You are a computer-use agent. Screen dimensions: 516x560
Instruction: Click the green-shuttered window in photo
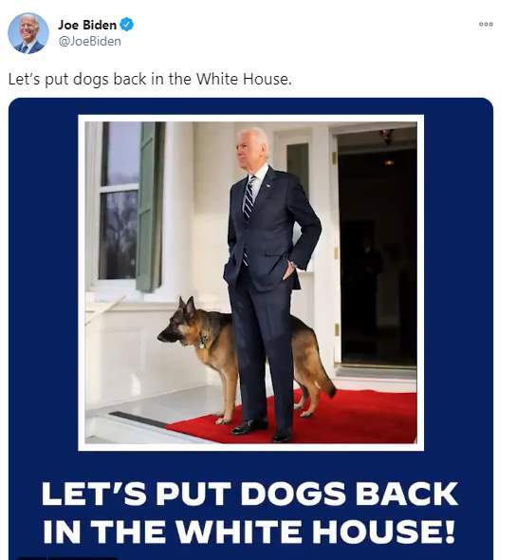[x=130, y=205]
